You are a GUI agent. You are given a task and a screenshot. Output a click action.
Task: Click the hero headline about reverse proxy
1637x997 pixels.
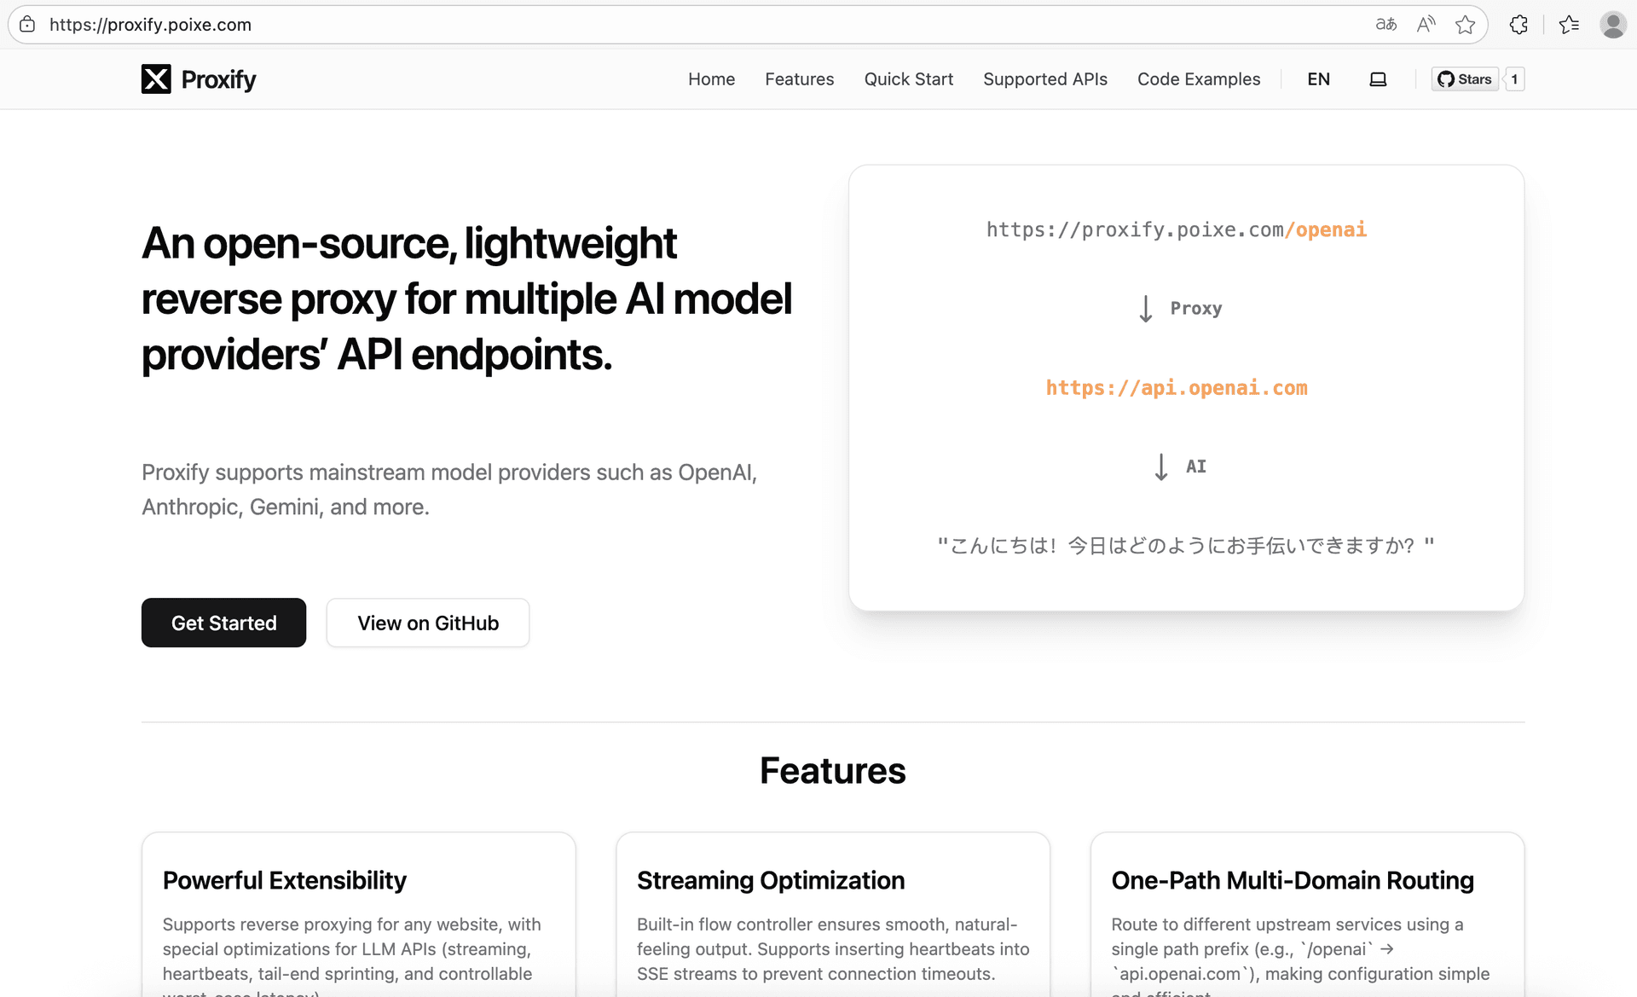point(467,299)
